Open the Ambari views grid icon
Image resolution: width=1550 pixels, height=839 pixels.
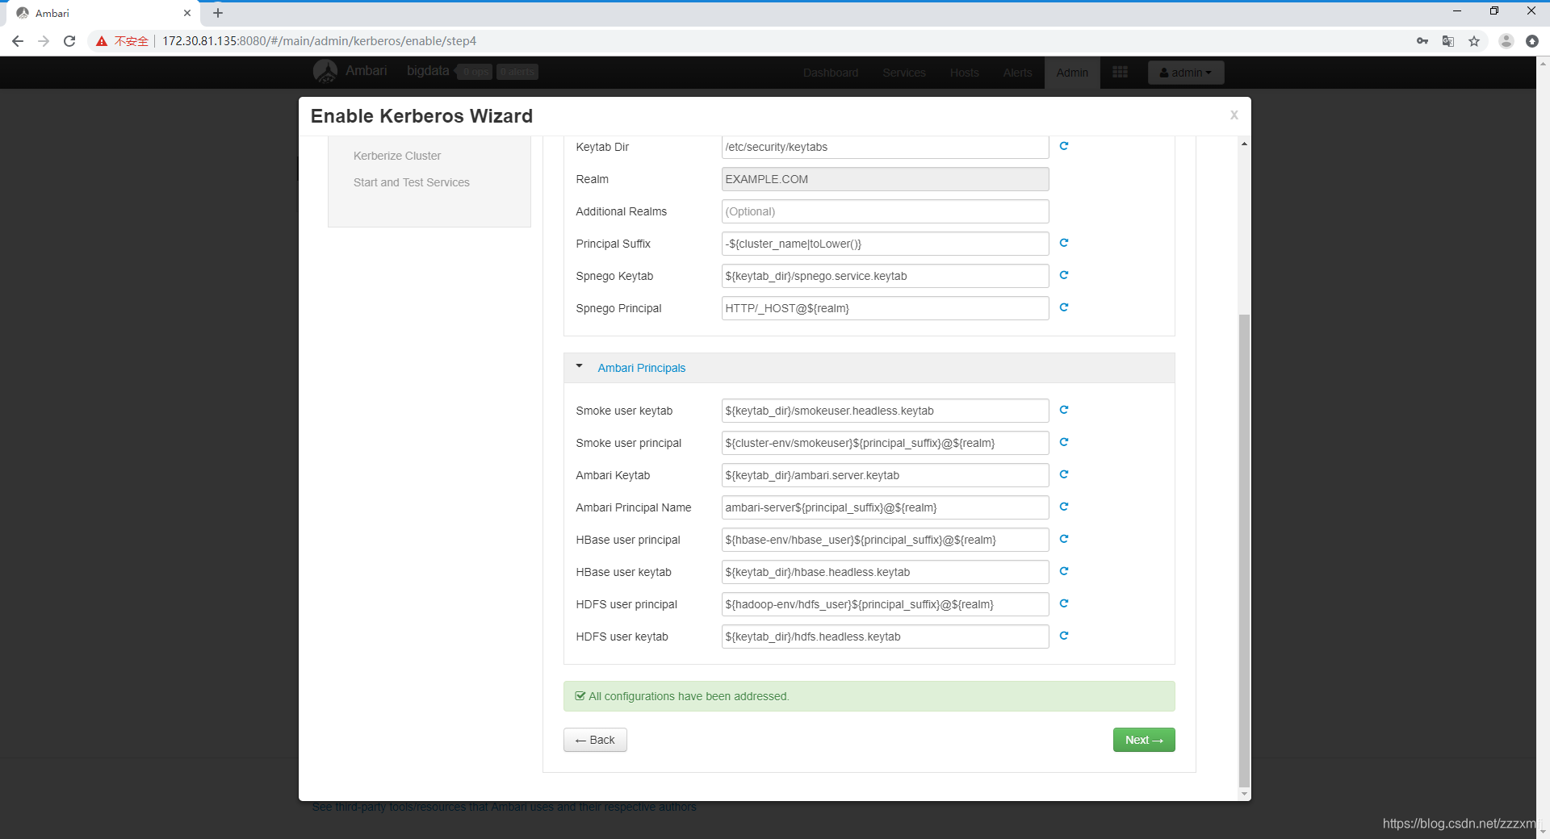(1120, 73)
